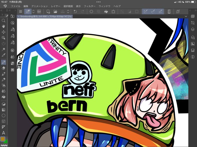197x147 pixels.
Task: Toggle Snap to Special Ruler
Action: [x=153, y=12]
